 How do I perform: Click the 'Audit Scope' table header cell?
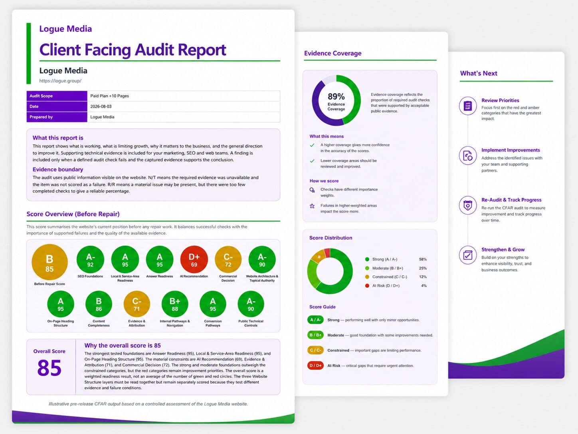[57, 96]
